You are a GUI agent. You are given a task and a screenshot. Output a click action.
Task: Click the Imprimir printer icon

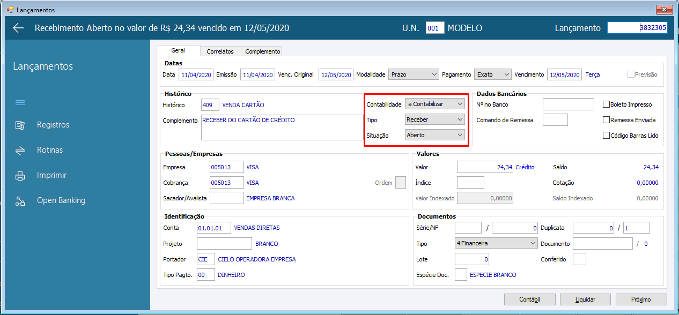point(20,175)
